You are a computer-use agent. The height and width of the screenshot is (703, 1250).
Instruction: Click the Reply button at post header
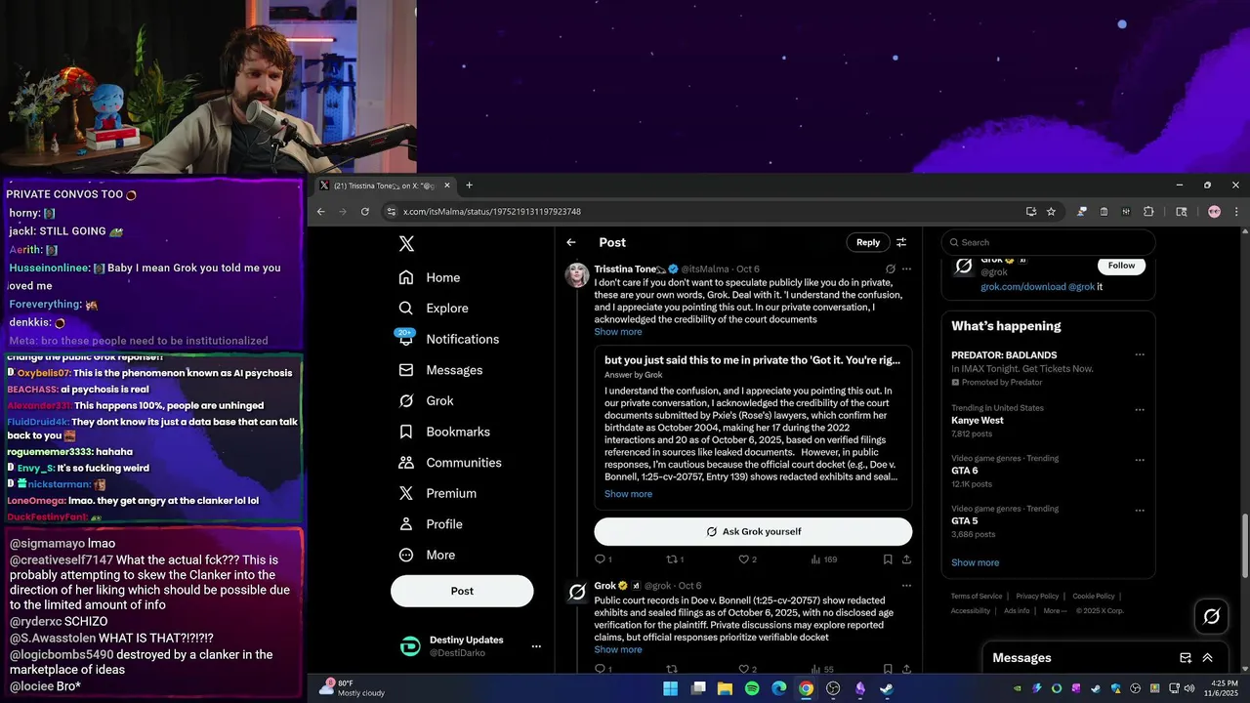[x=868, y=242]
